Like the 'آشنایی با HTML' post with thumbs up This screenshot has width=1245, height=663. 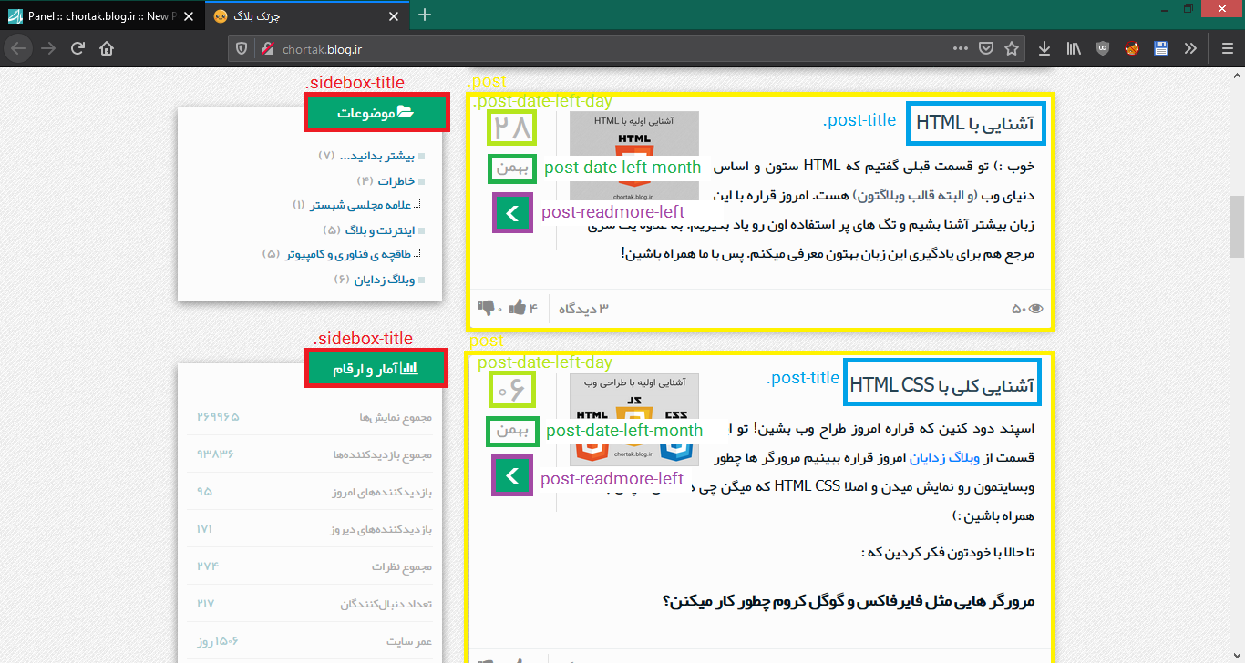519,308
